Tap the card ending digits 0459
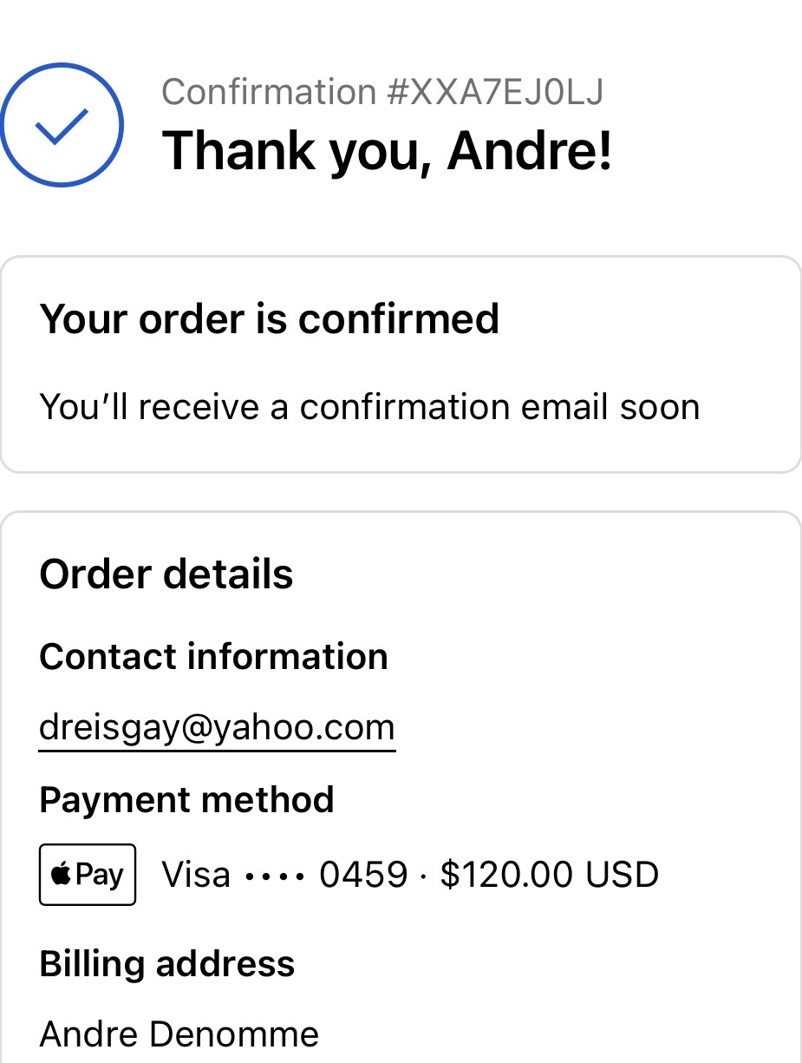 point(363,875)
